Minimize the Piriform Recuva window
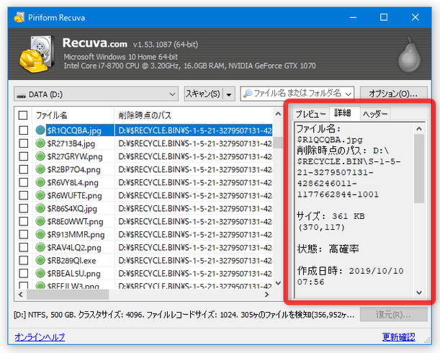This screenshot has height=353, width=440. (x=353, y=17)
